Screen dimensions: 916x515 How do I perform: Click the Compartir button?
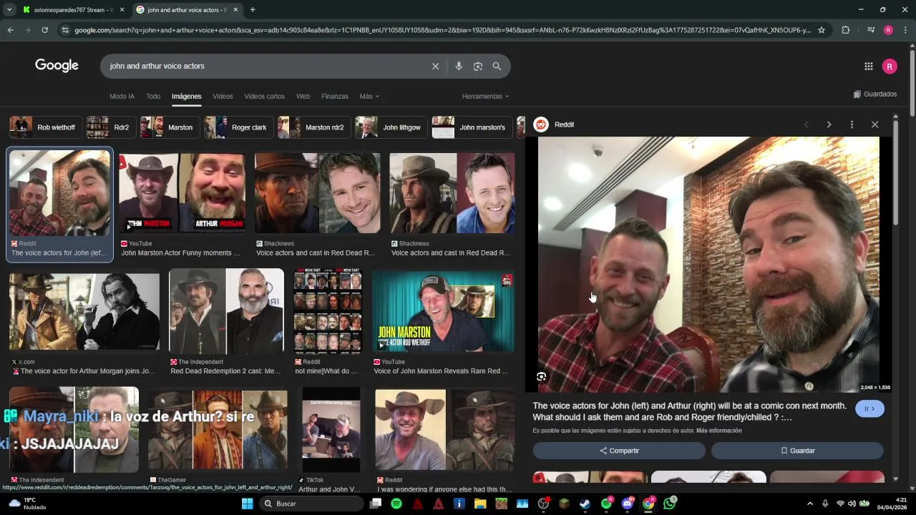(x=619, y=451)
